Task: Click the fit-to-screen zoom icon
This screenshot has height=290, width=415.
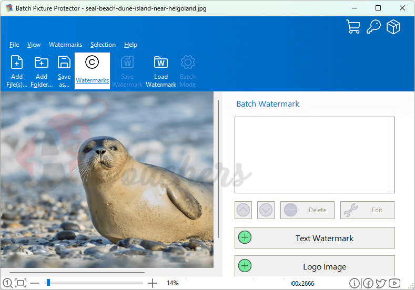Action: coord(21,283)
